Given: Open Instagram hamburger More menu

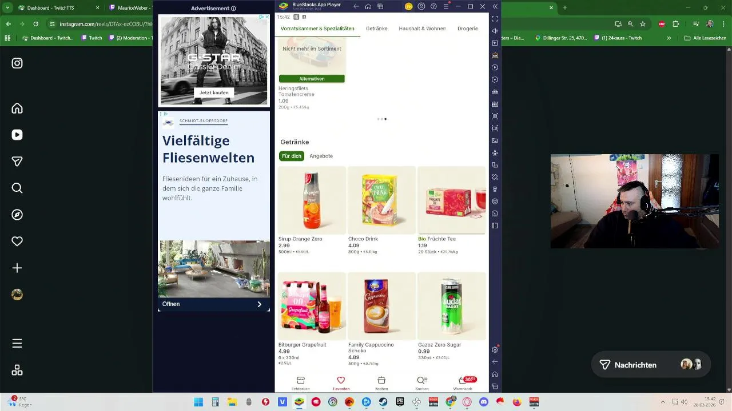Looking at the screenshot, I should pyautogui.click(x=17, y=343).
